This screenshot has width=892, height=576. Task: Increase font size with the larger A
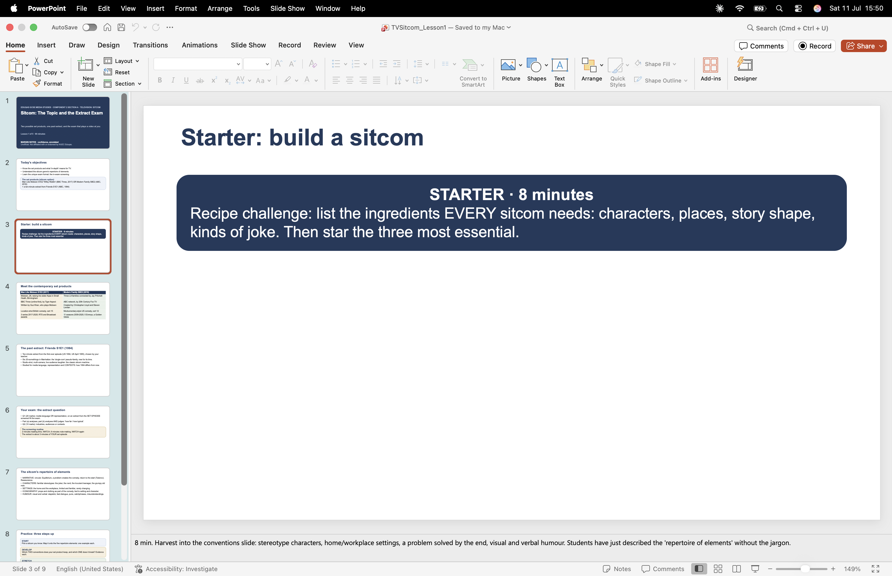278,64
